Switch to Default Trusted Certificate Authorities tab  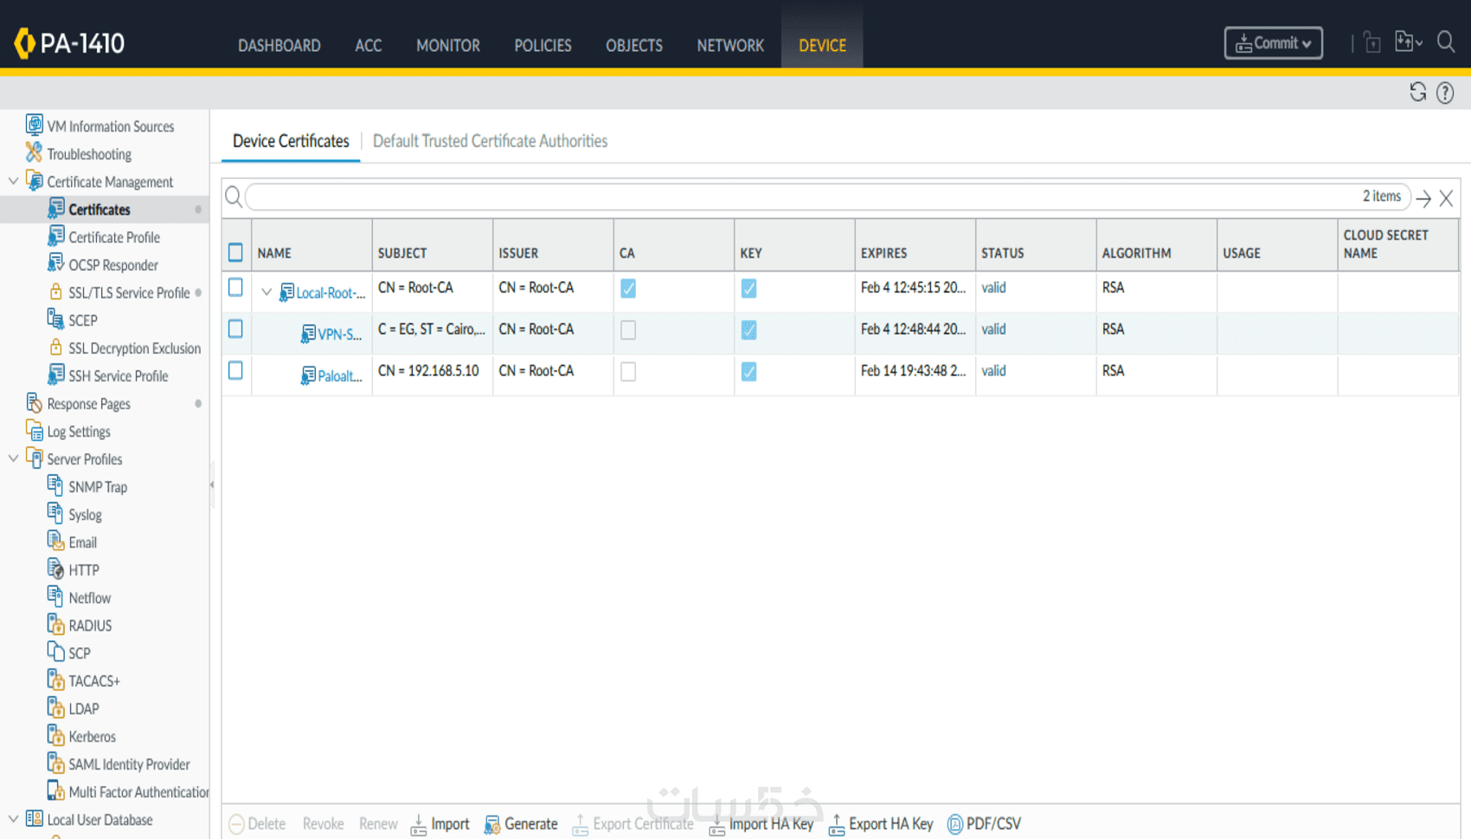(x=490, y=141)
